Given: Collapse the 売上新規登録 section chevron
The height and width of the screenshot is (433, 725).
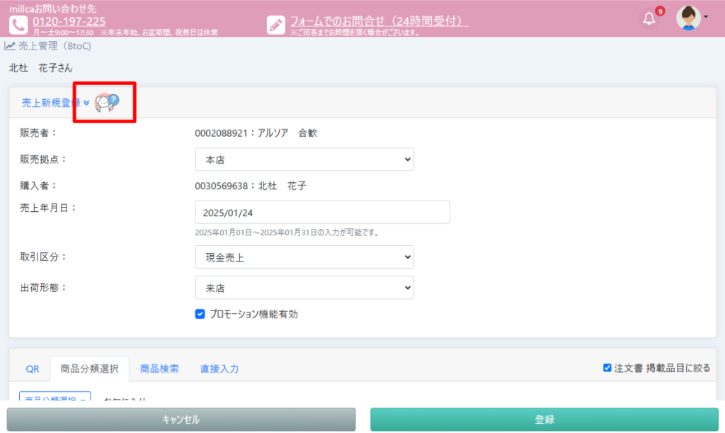Looking at the screenshot, I should 86,103.
